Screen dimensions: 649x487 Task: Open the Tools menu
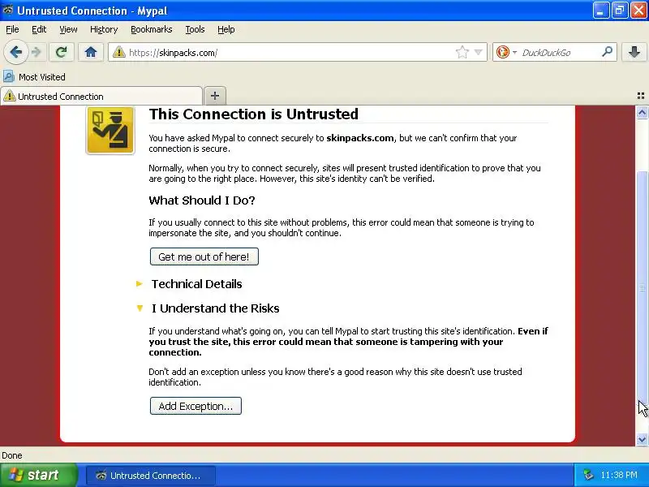[195, 29]
